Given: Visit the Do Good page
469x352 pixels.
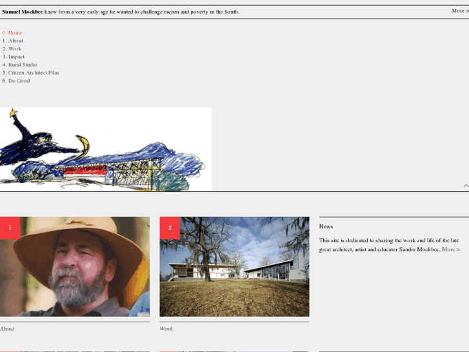Looking at the screenshot, I should [x=16, y=81].
